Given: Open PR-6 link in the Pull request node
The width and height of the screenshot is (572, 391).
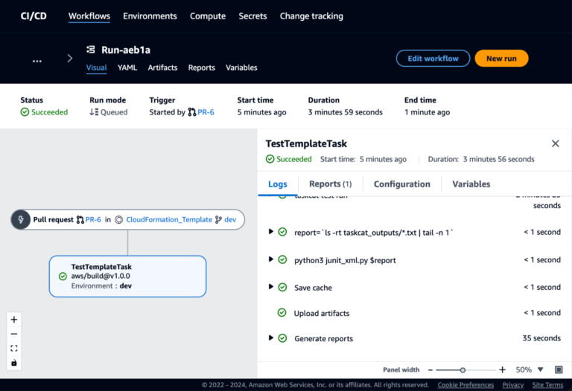Looking at the screenshot, I should 93,219.
